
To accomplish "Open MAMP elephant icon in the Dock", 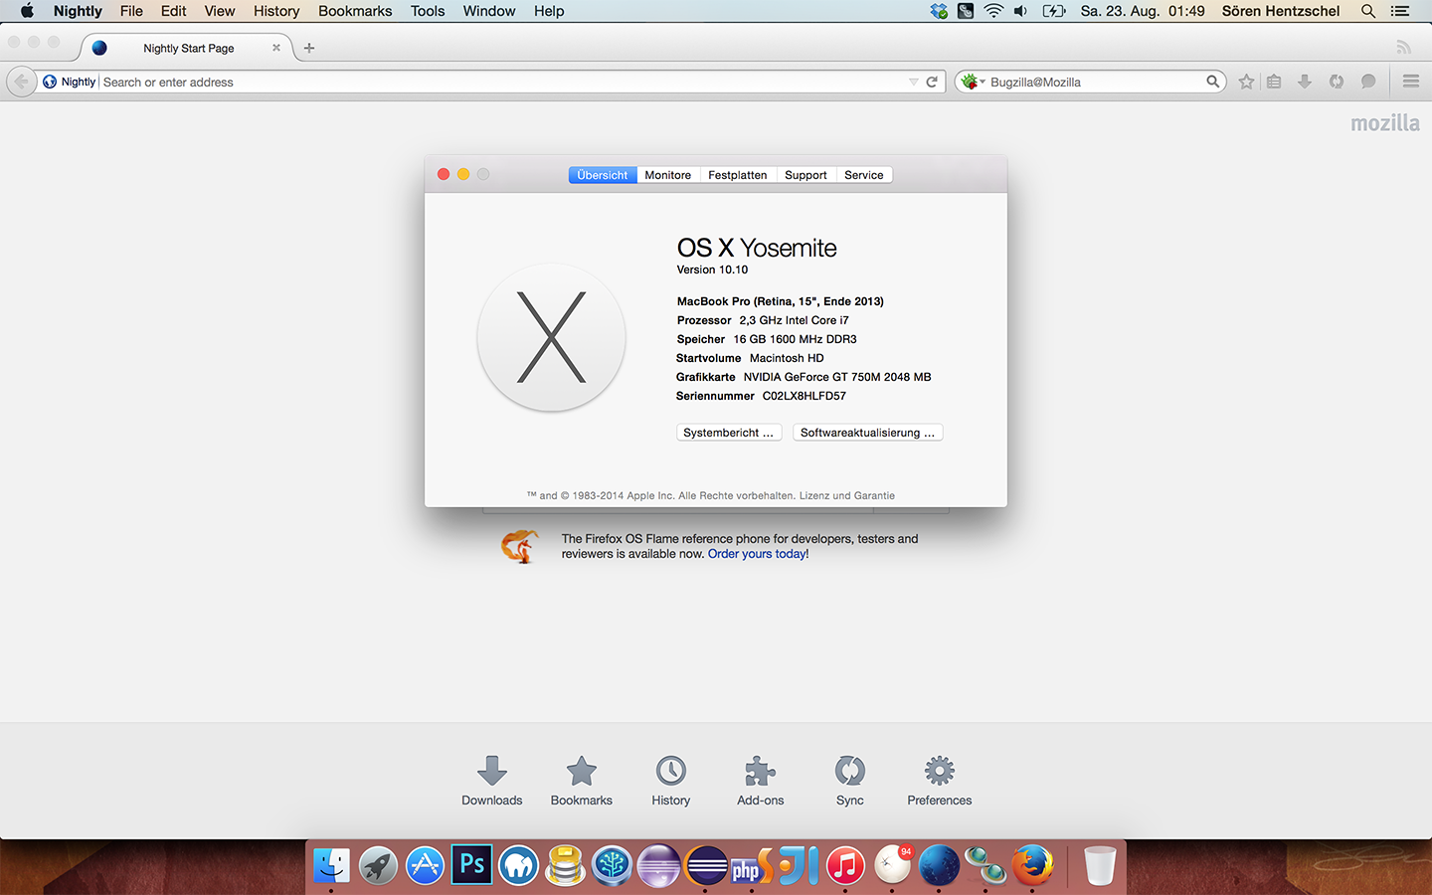I will tap(518, 865).
